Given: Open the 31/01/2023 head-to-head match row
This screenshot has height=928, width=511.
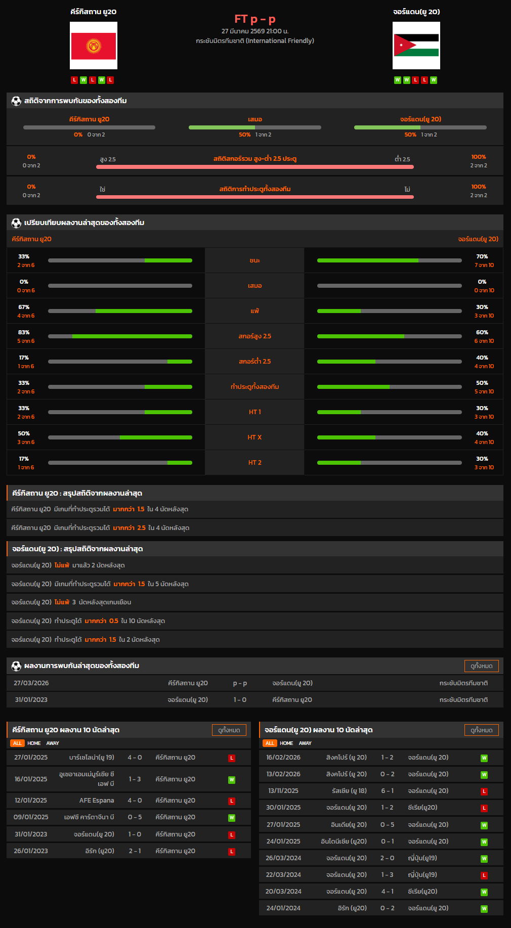Looking at the screenshot, I should click(255, 700).
